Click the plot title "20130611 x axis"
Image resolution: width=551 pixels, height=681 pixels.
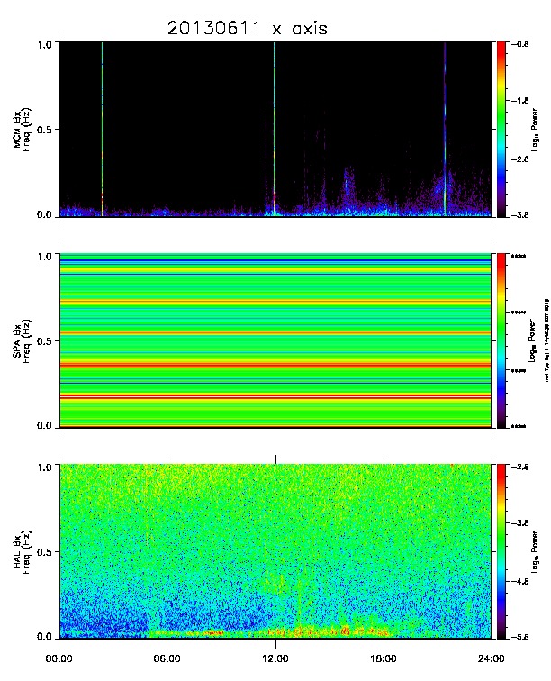coord(247,29)
